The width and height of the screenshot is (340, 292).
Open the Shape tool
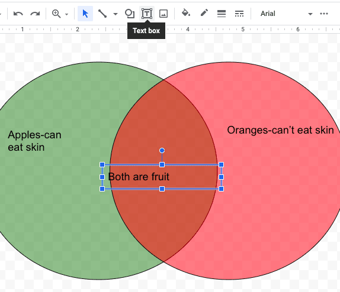pyautogui.click(x=130, y=14)
